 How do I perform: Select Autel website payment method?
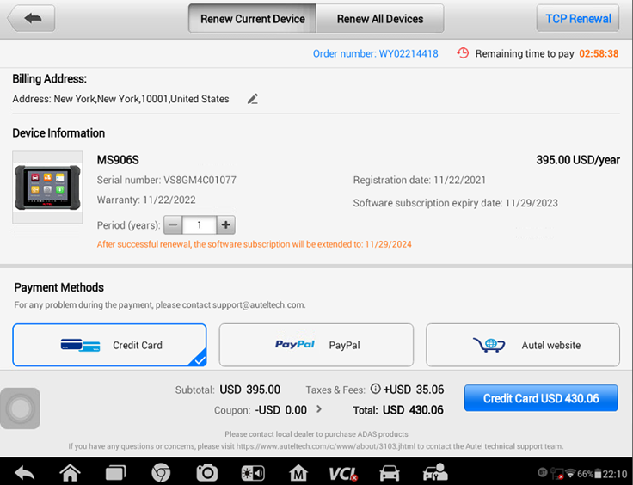click(523, 345)
